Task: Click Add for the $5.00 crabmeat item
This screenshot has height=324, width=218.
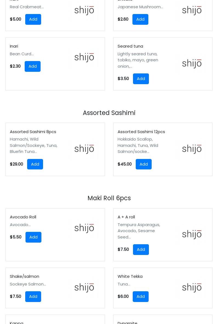Action: click(33, 19)
